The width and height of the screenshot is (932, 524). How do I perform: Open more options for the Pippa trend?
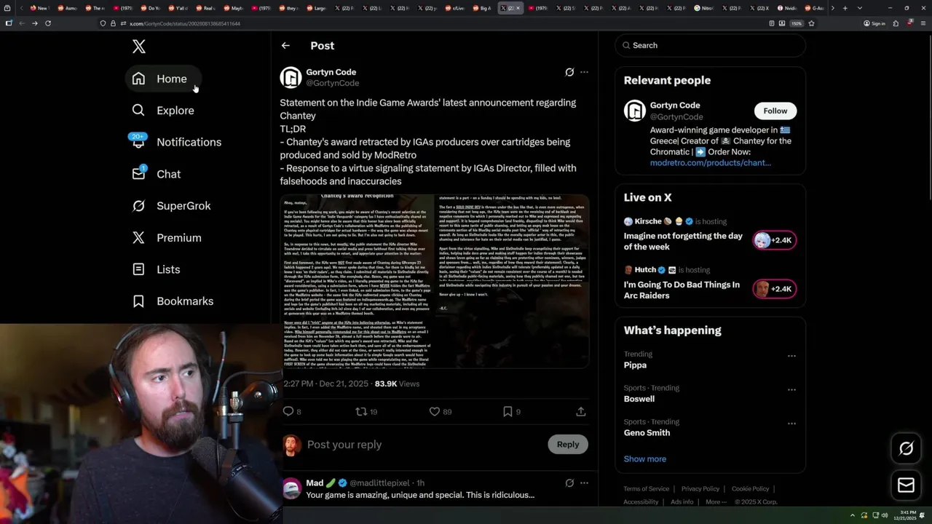[x=791, y=356]
